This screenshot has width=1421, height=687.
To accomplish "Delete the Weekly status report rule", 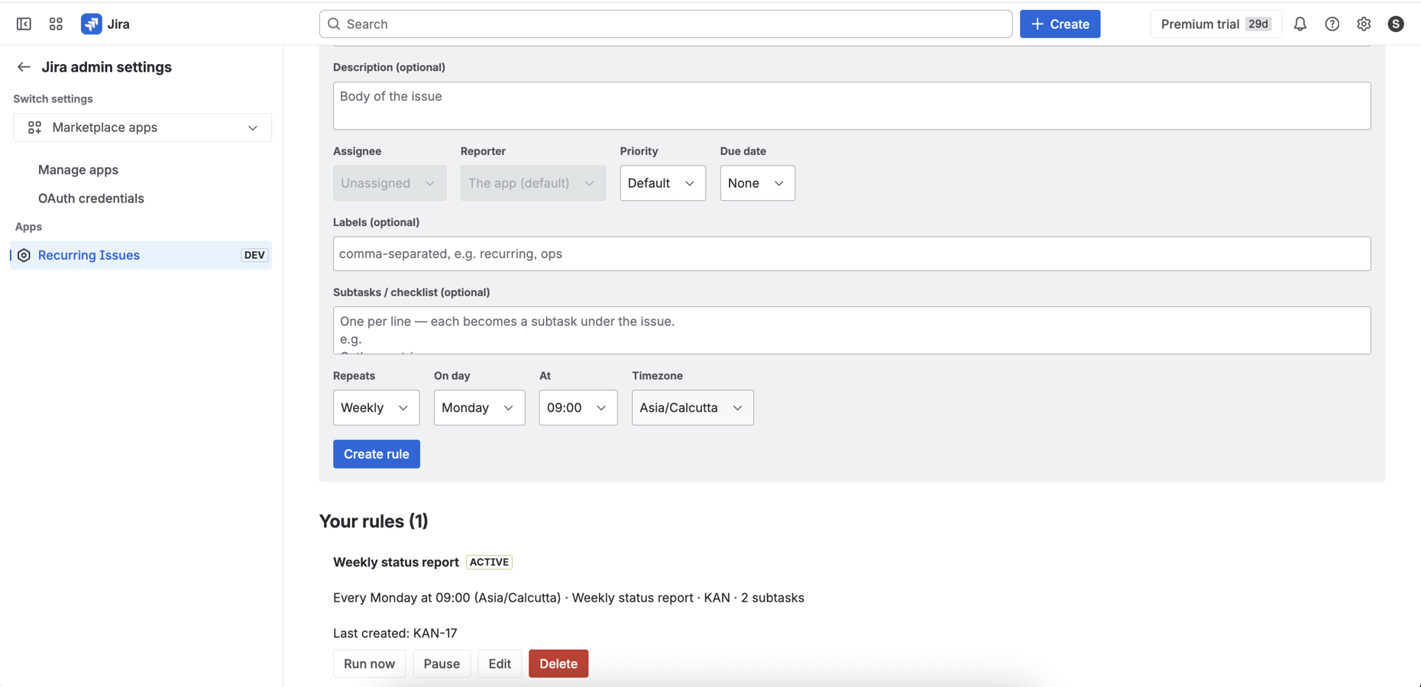I will pyautogui.click(x=558, y=663).
